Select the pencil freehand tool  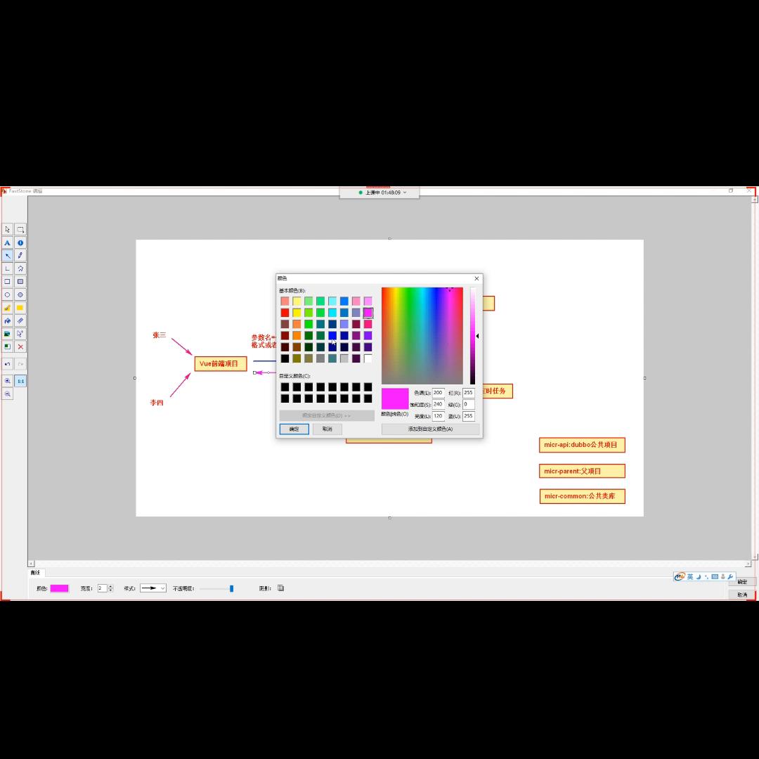pyautogui.click(x=20, y=256)
